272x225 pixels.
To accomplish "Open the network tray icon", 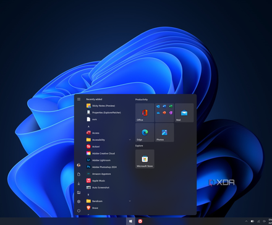I will point(258,221).
